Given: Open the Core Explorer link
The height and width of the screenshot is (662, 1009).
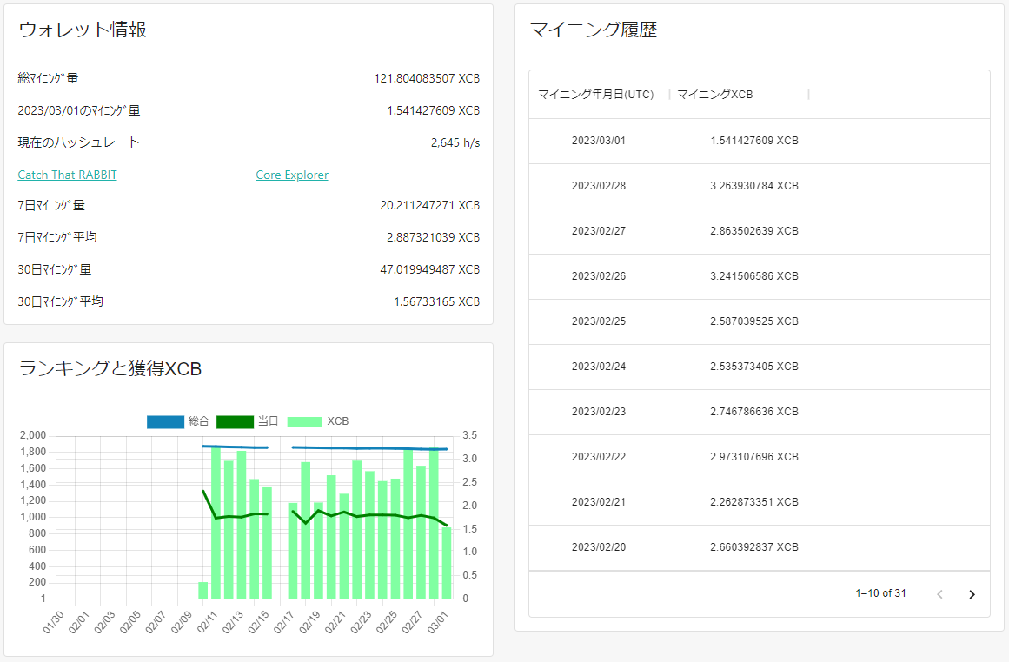Looking at the screenshot, I should point(292,175).
